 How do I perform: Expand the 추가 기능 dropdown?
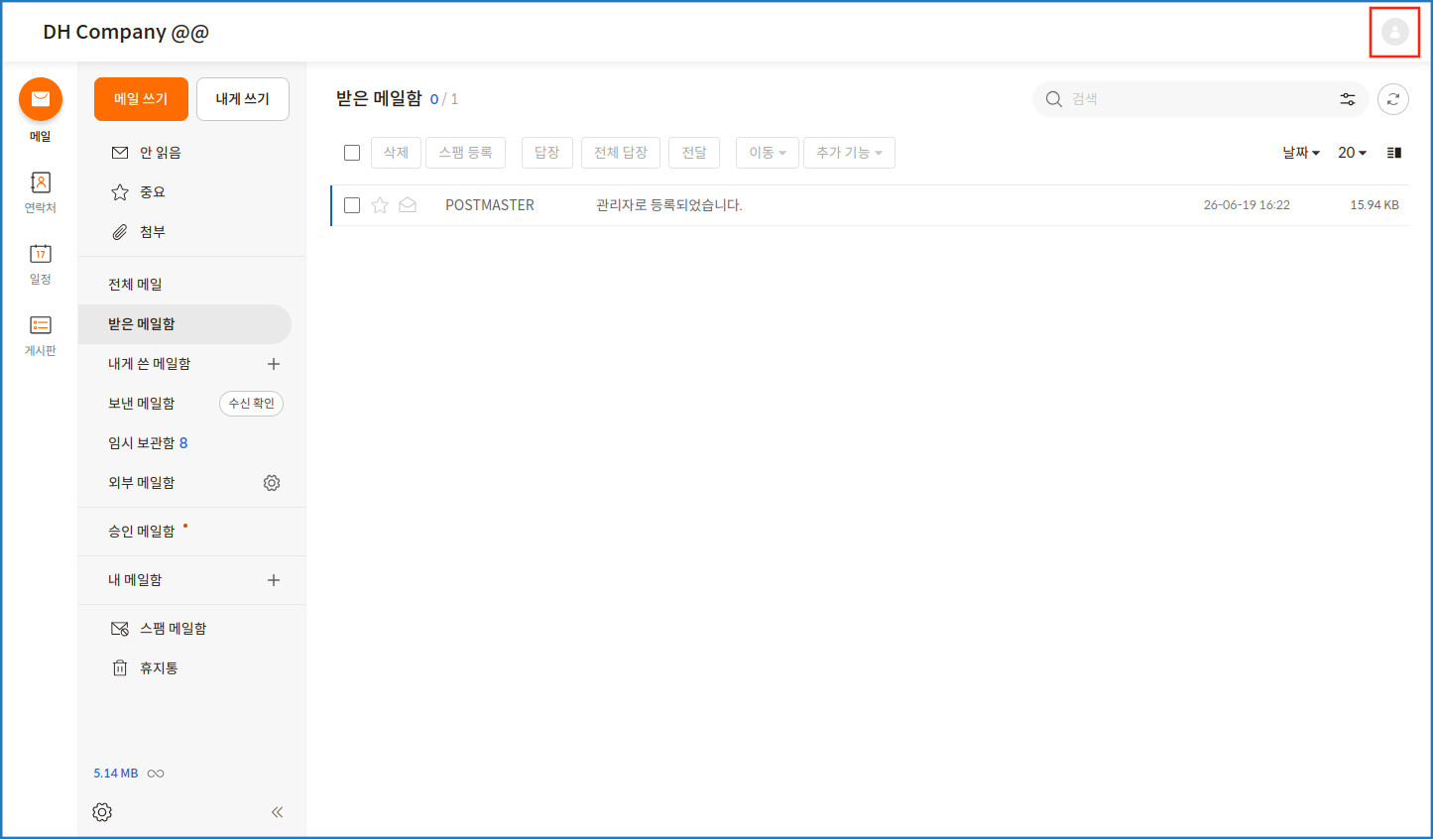(x=849, y=153)
